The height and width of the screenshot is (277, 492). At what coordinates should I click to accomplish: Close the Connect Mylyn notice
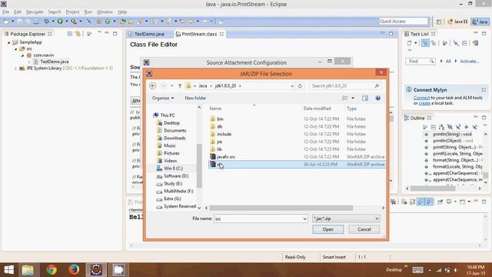484,90
